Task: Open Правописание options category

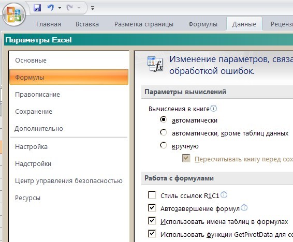Action: click(69, 95)
